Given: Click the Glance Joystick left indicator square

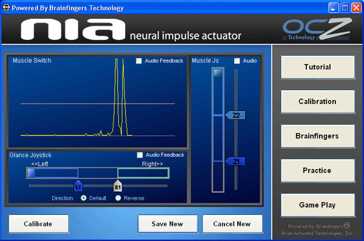Looking at the screenshot, I should (31, 173).
